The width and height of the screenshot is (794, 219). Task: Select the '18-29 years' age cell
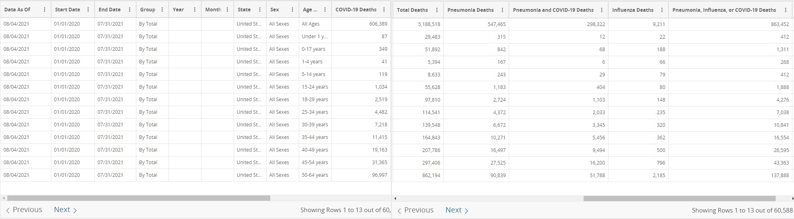tap(315, 100)
